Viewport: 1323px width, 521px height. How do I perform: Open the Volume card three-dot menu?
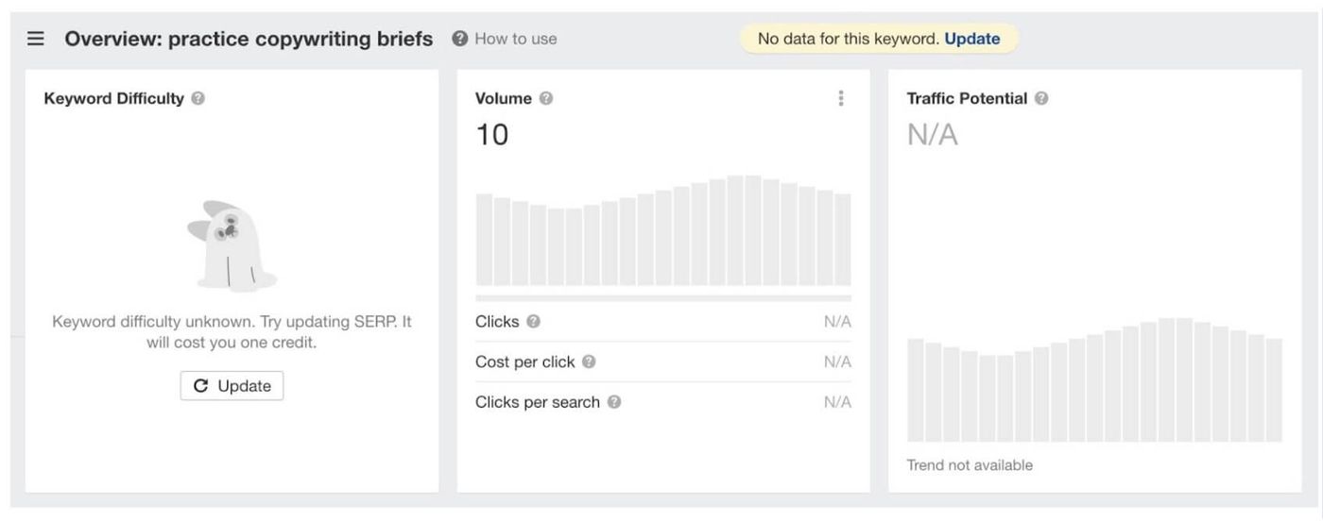(x=841, y=98)
